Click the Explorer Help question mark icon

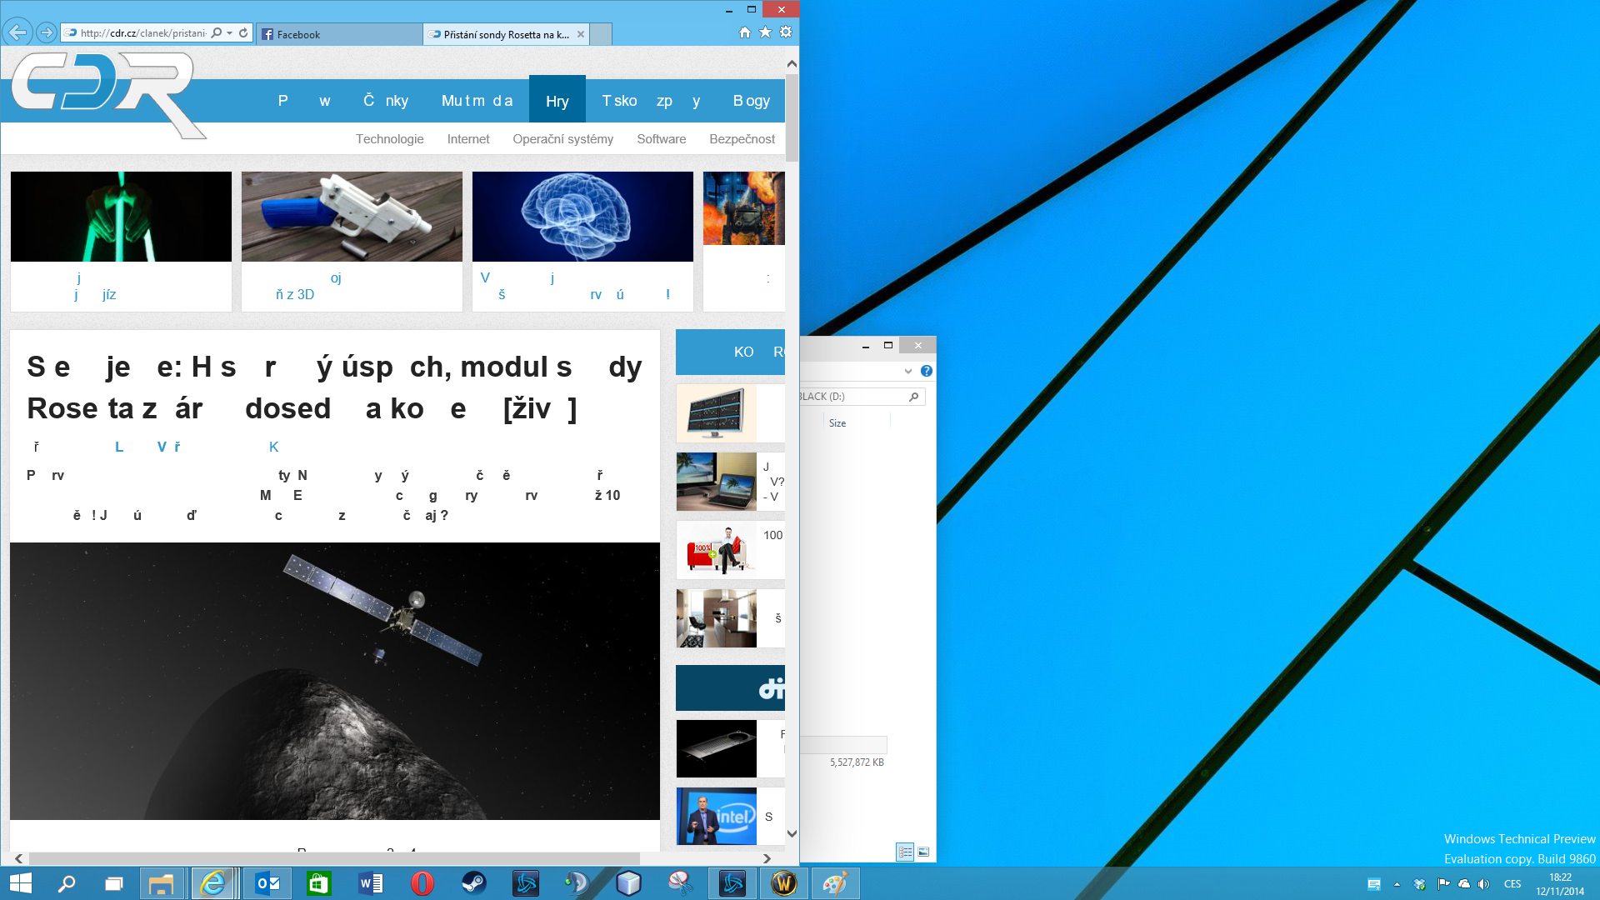pos(927,371)
